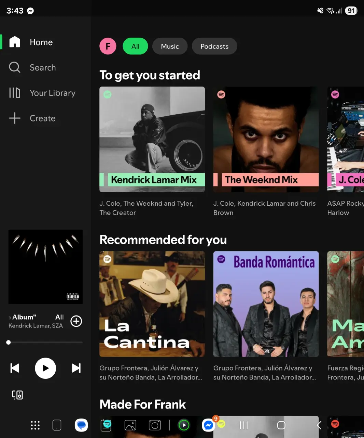Open the J. Cole mix cover
This screenshot has height=438, width=364.
point(346,139)
